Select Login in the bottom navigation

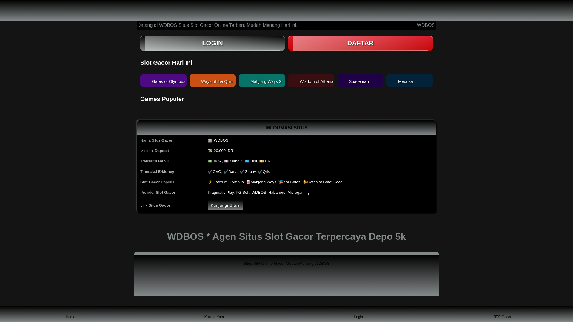358,317
